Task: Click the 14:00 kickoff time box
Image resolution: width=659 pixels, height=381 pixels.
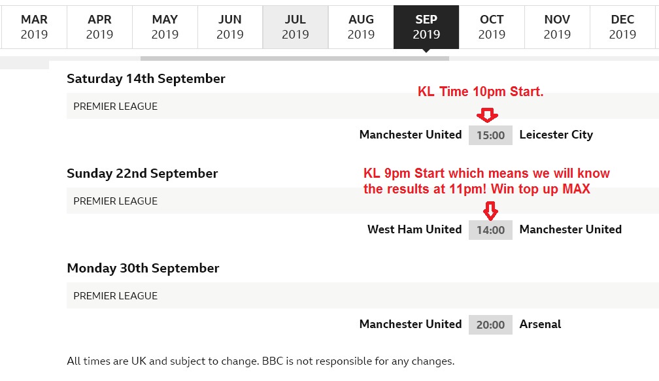Action: coord(490,230)
